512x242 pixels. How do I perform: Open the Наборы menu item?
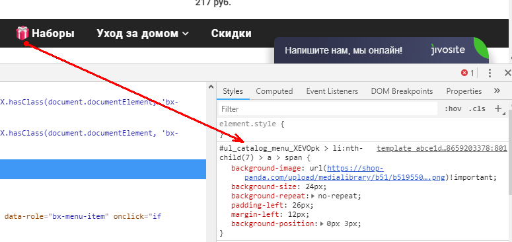[x=53, y=33]
